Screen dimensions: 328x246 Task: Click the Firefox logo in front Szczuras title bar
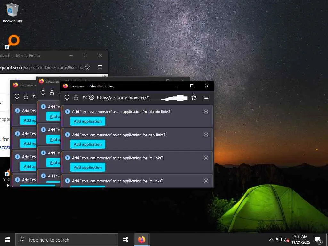tap(65, 86)
